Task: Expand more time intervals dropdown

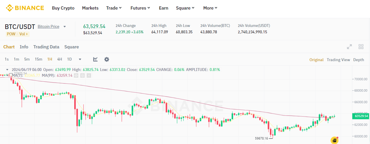Action: coord(80,59)
